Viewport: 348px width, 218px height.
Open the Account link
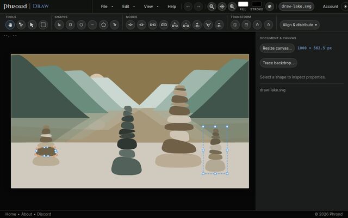click(x=330, y=7)
